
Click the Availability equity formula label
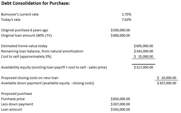coord(54,67)
